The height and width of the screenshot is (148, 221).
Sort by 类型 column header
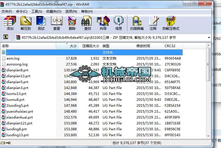[x=118, y=46]
